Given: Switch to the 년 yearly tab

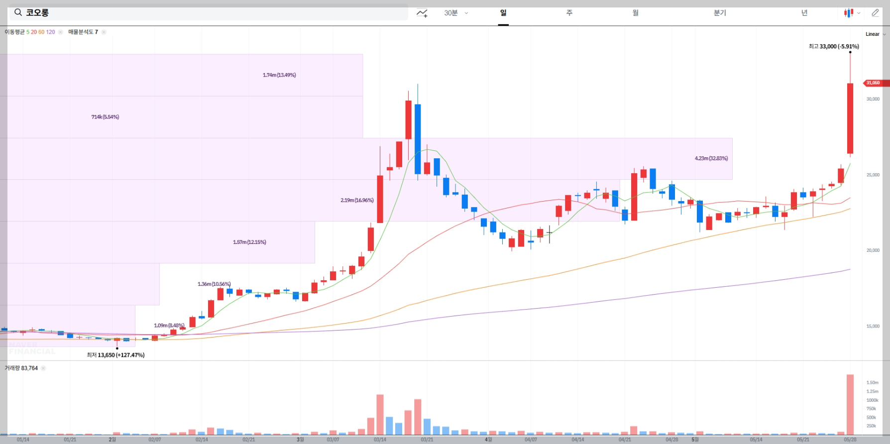Looking at the screenshot, I should tap(804, 13).
